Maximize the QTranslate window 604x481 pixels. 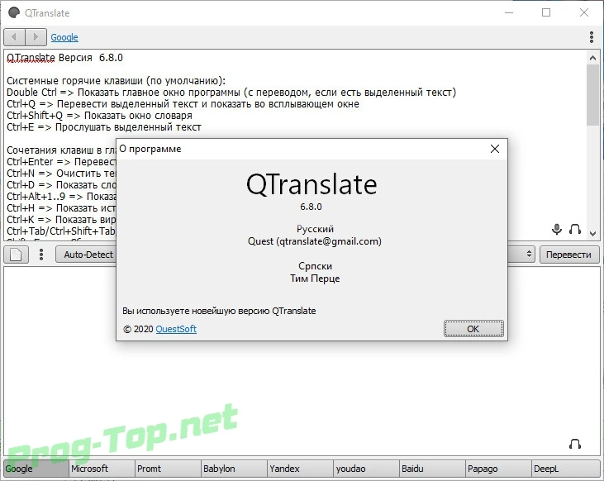pos(546,12)
